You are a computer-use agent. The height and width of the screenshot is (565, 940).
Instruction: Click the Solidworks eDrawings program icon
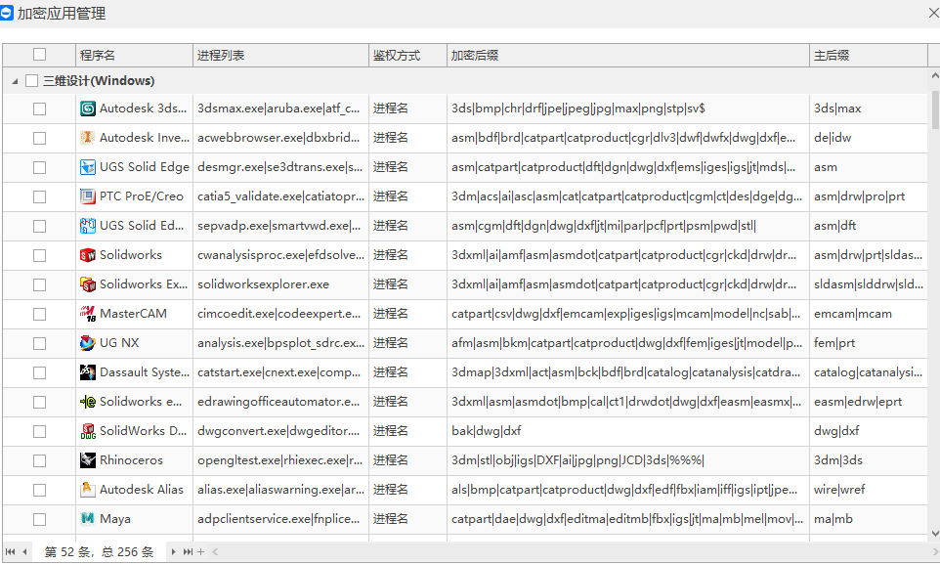click(88, 402)
